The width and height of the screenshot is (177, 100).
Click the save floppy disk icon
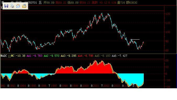(6, 6)
